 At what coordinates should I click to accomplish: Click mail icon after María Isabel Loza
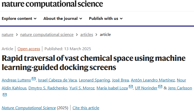click(131, 87)
